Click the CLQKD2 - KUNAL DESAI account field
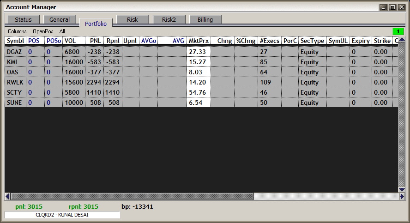This screenshot has height=223, width=410. [x=62, y=215]
